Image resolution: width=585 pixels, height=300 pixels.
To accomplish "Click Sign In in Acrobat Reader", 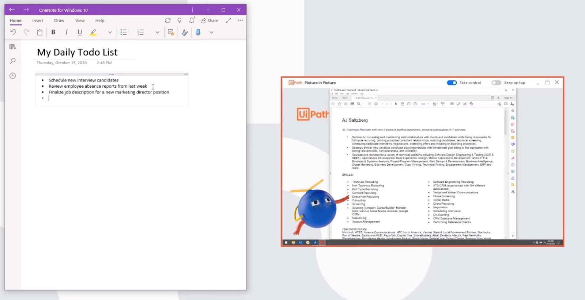I will click(x=508, y=98).
